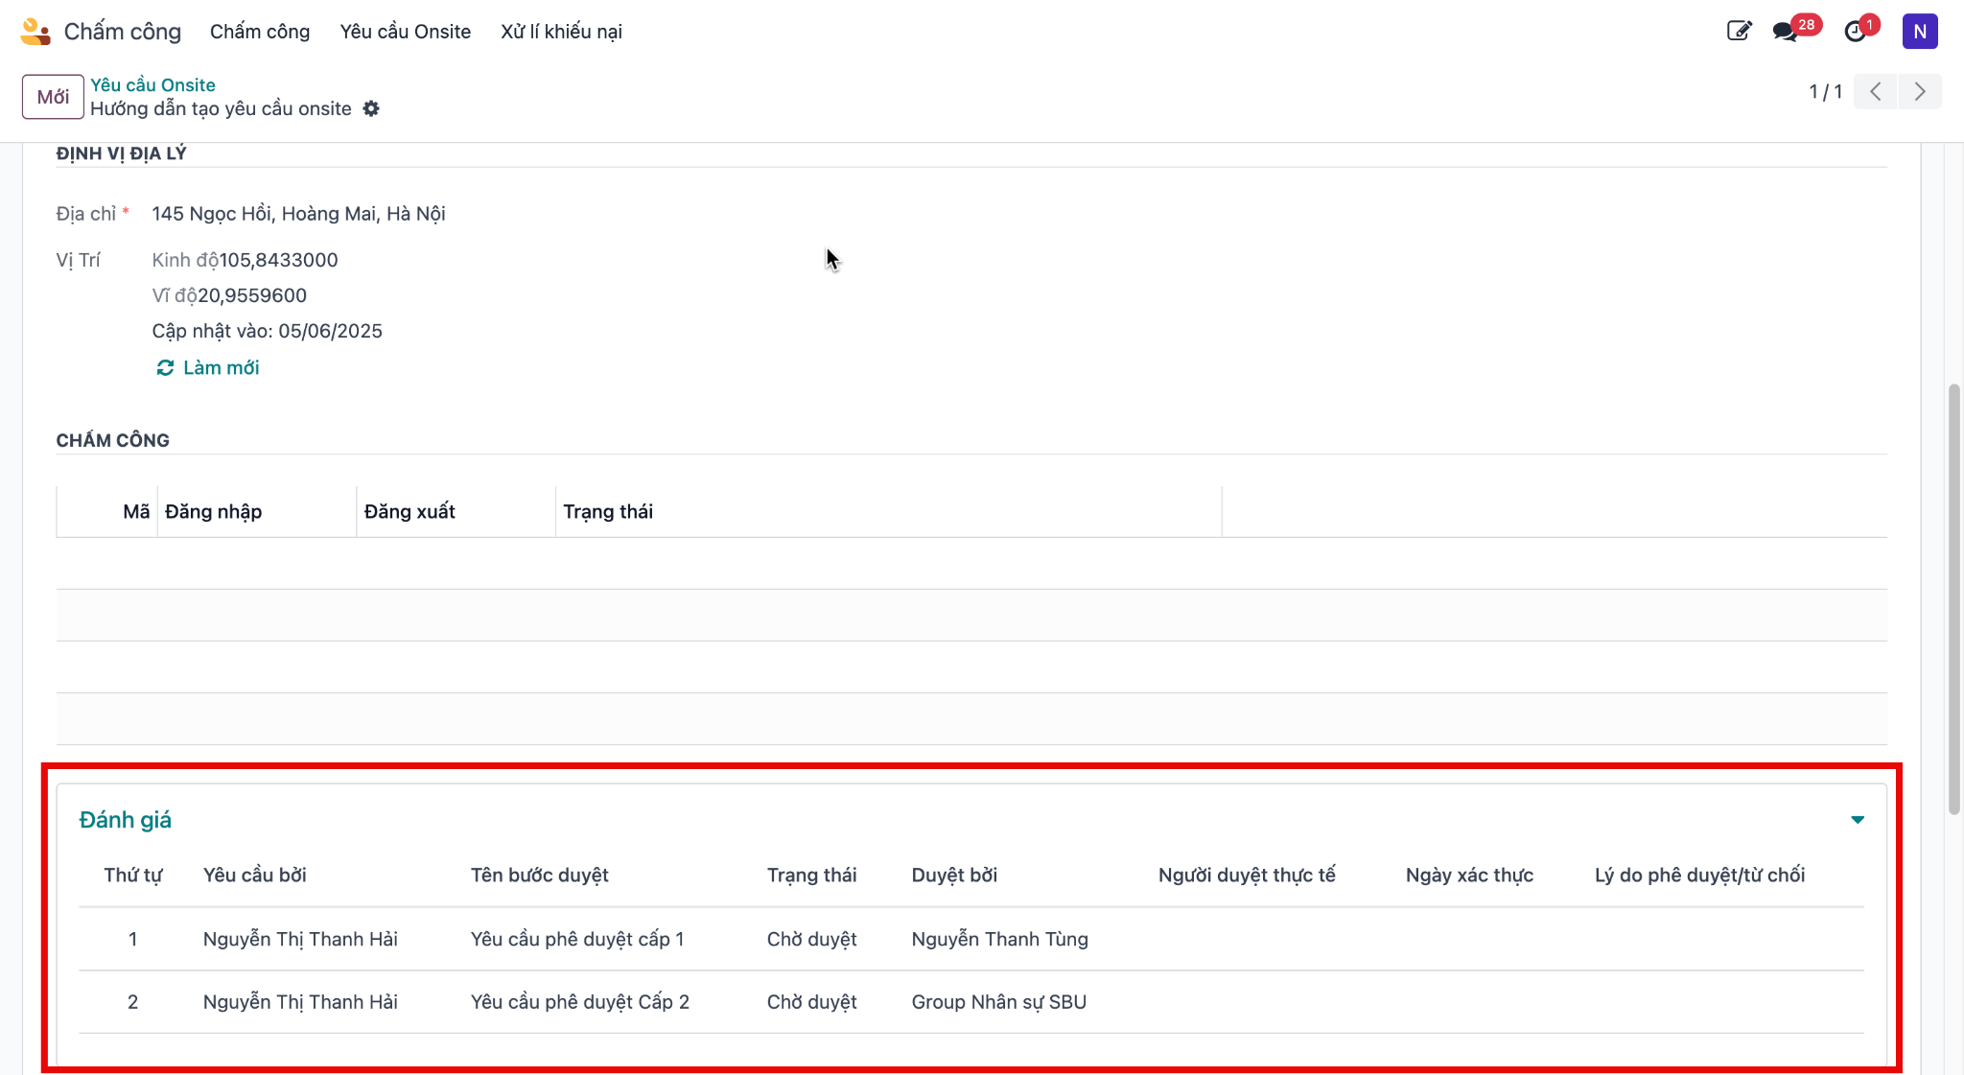Viewport: 1964px width, 1075px height.
Task: Click the address field 145 Ngọc Hồi
Action: click(298, 214)
